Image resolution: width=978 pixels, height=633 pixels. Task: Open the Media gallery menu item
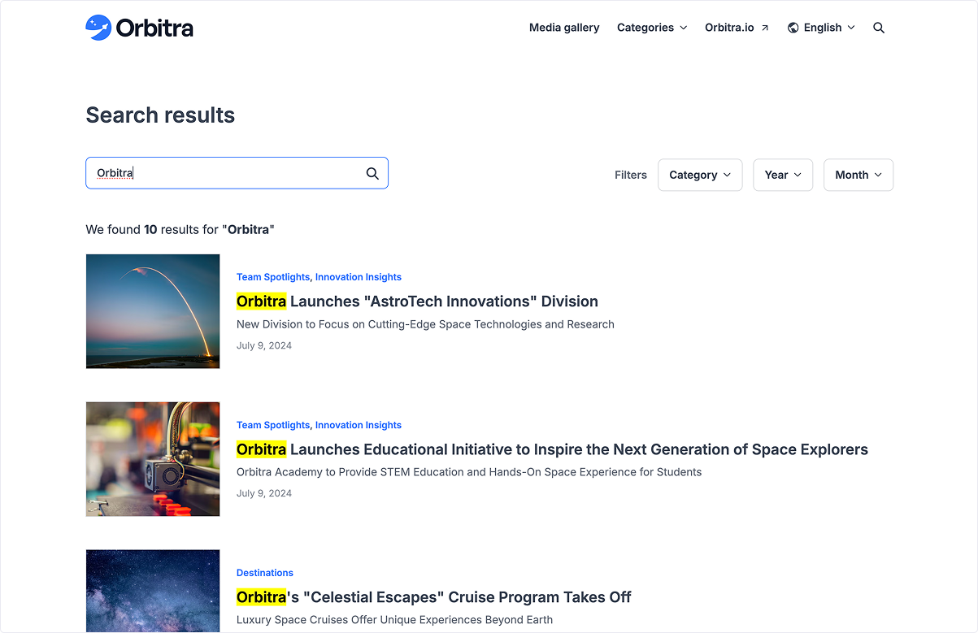(564, 28)
